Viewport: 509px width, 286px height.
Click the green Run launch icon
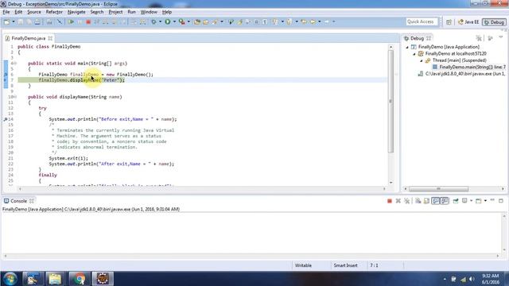click(x=168, y=21)
